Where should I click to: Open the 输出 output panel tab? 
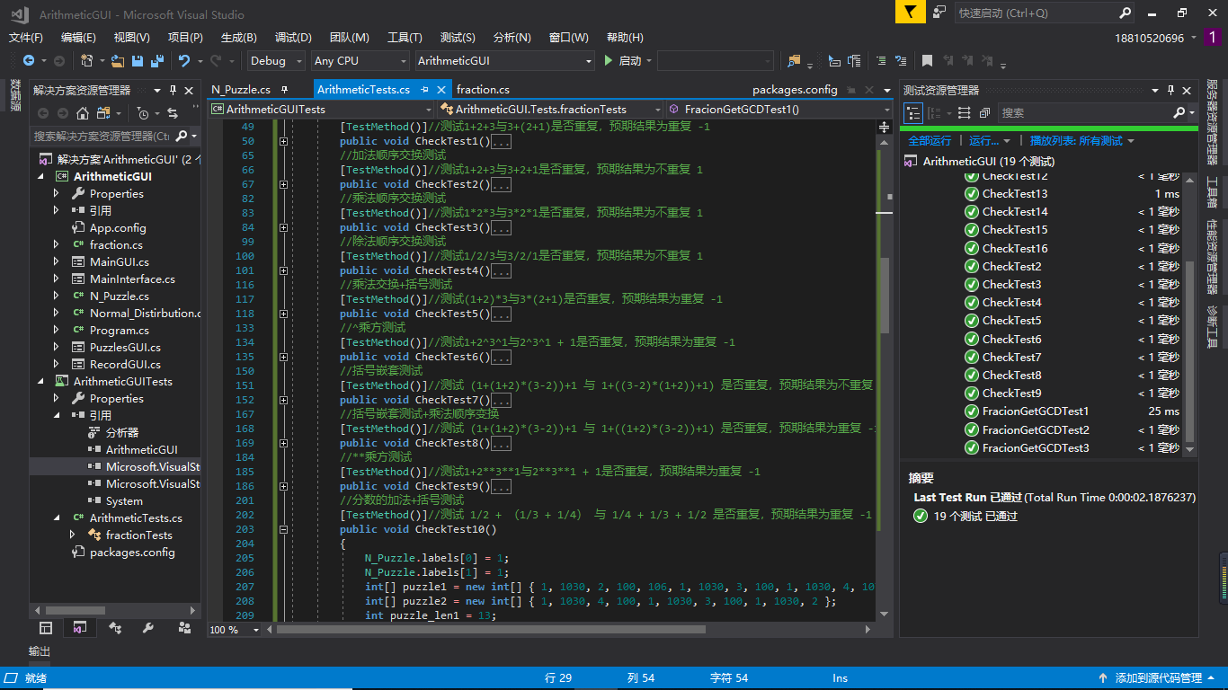(40, 651)
